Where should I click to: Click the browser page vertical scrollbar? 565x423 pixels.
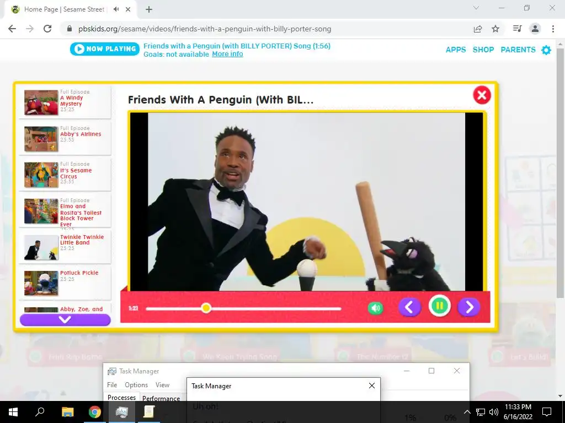pyautogui.click(x=560, y=172)
